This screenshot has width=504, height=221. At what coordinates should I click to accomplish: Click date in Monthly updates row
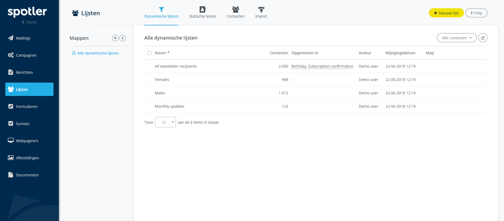401,106
